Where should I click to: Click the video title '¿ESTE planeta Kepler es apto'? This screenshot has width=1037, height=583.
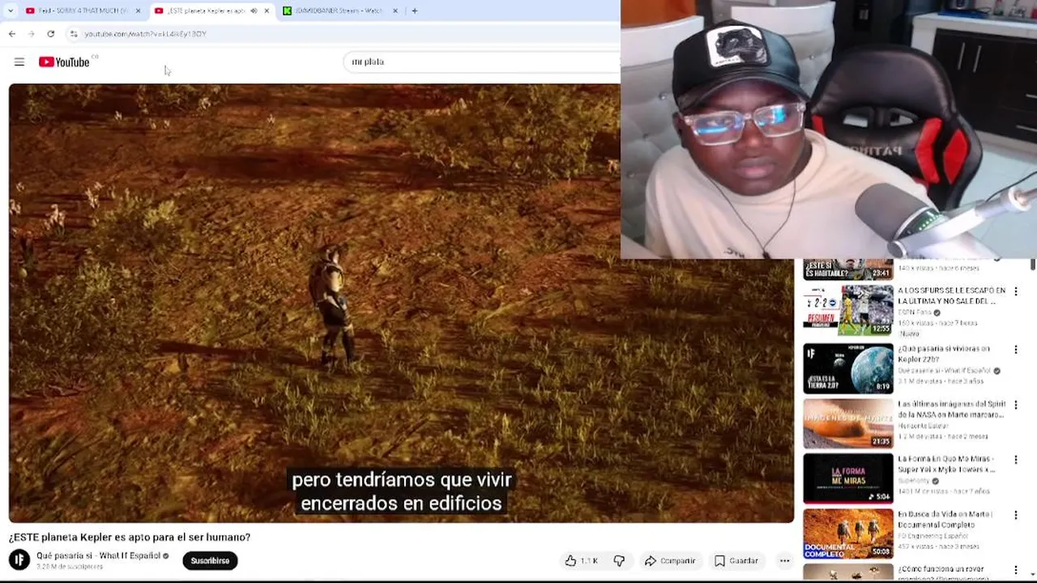(130, 537)
